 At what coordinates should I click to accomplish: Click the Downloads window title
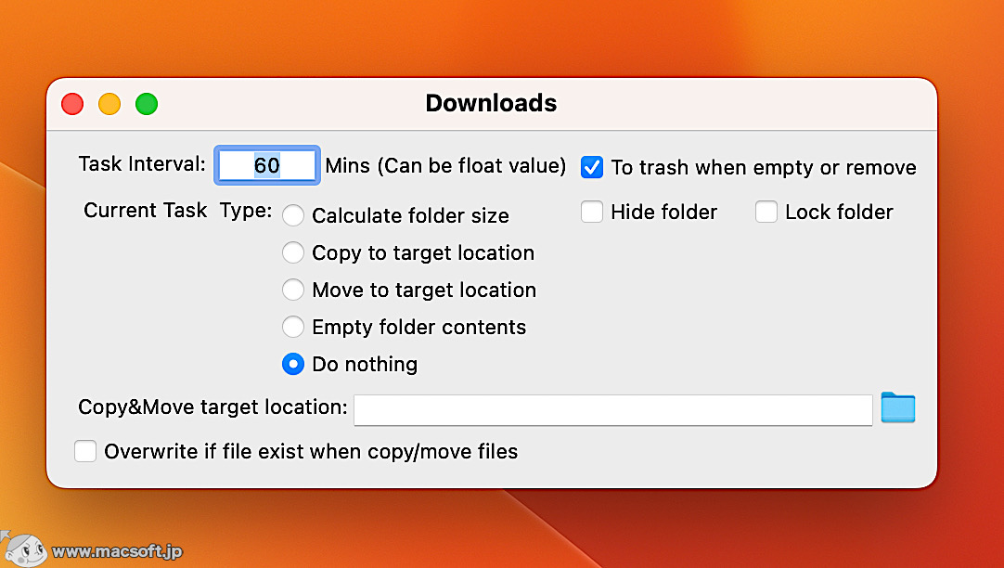[x=491, y=103]
